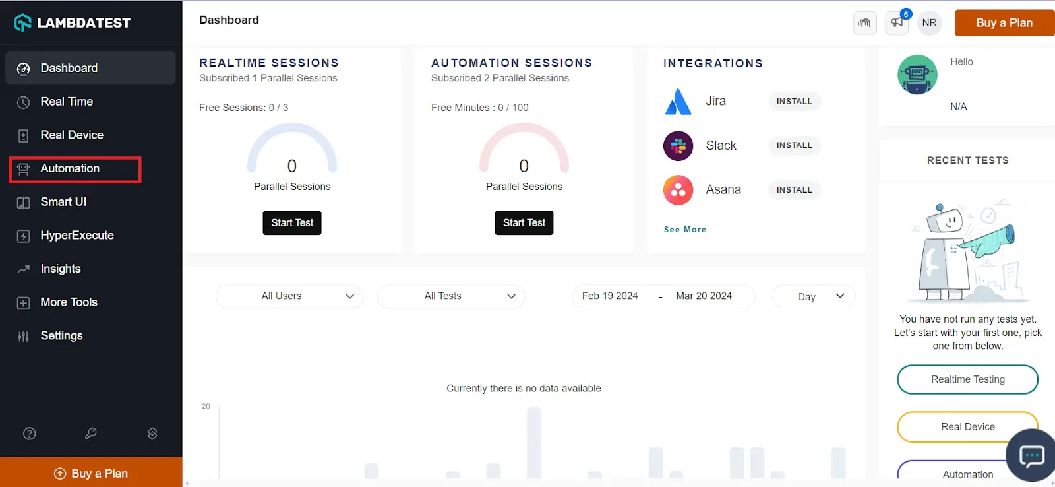Open announcements megaphone icon
This screenshot has height=487, width=1055.
(x=897, y=22)
